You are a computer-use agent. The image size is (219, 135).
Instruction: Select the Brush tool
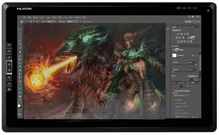point(20,56)
